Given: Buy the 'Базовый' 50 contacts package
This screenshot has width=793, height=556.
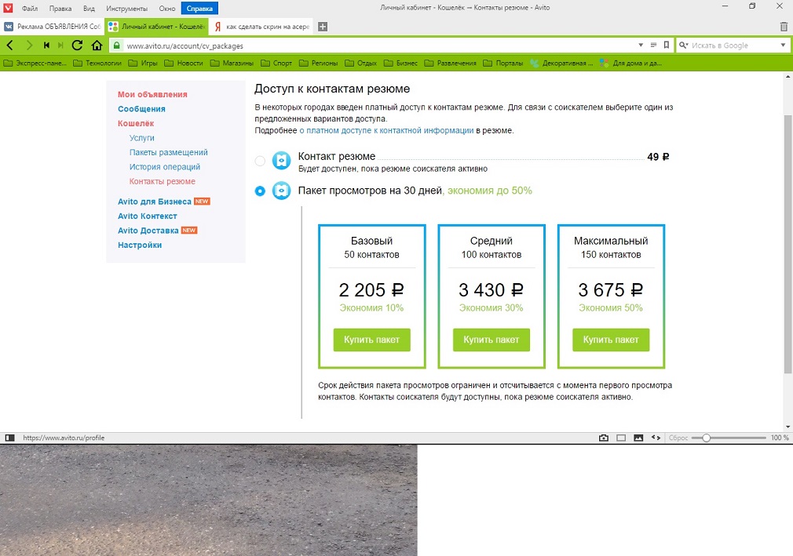Looking at the screenshot, I should point(371,340).
